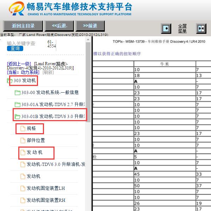Open the 部件位置 document
This screenshot has width=211, height=211.
coord(36,140)
